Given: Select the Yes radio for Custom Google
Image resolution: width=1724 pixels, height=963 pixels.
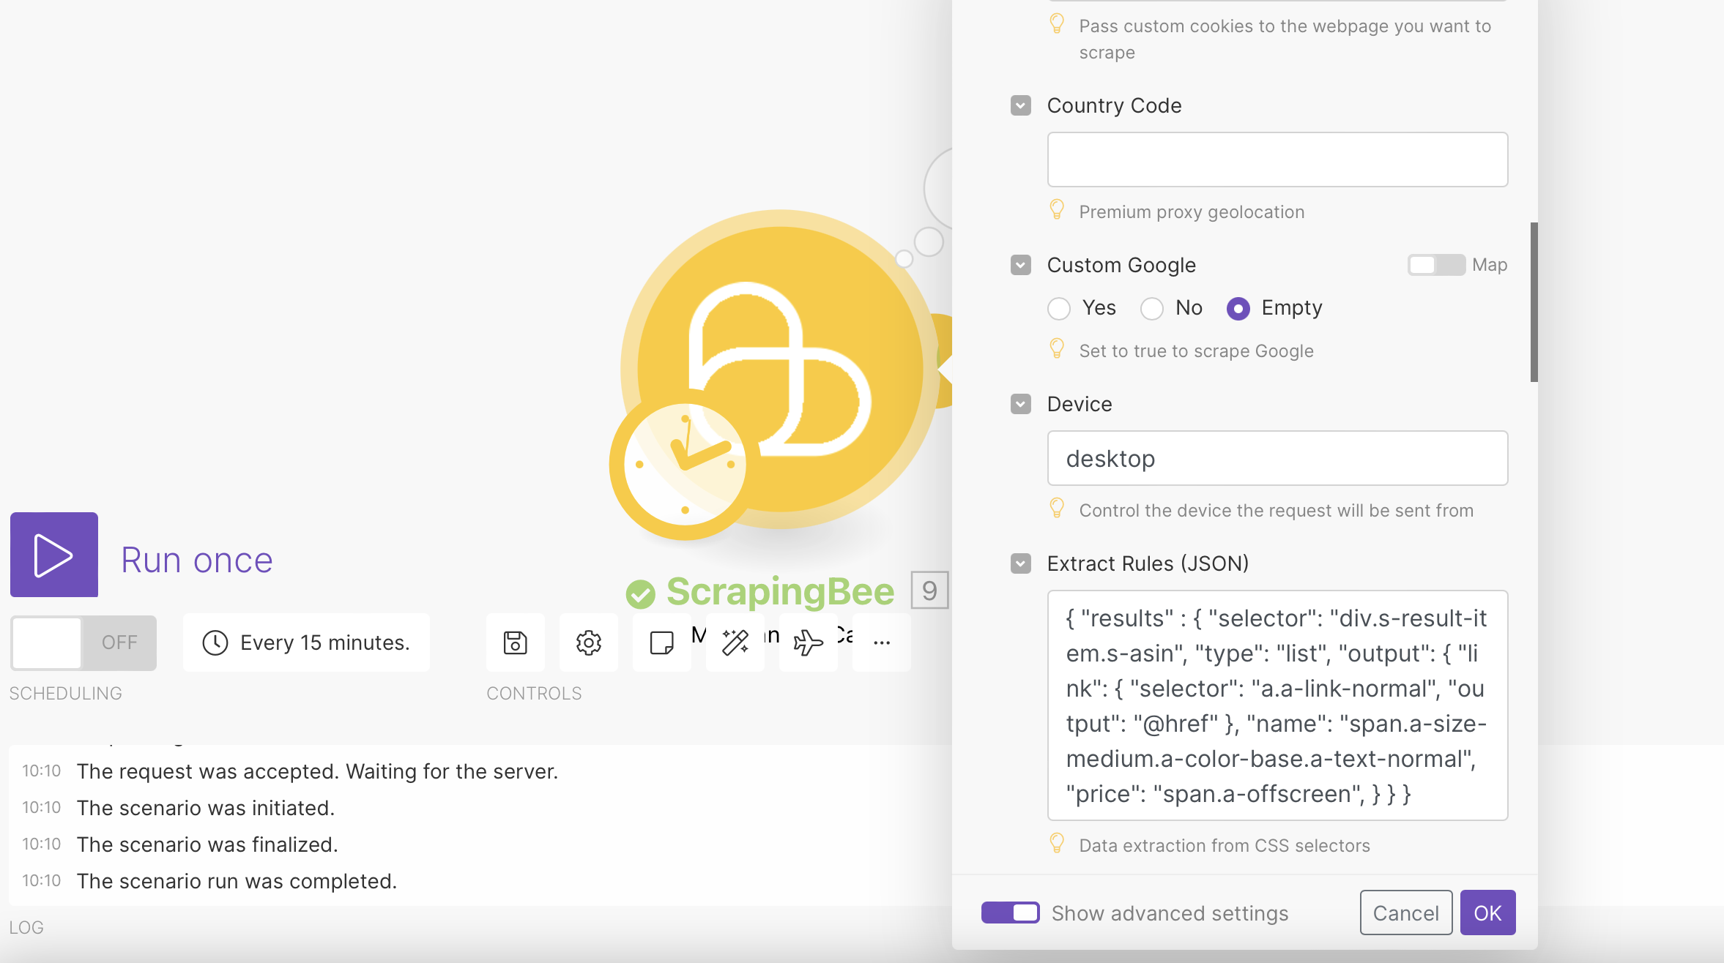Looking at the screenshot, I should click(1059, 309).
